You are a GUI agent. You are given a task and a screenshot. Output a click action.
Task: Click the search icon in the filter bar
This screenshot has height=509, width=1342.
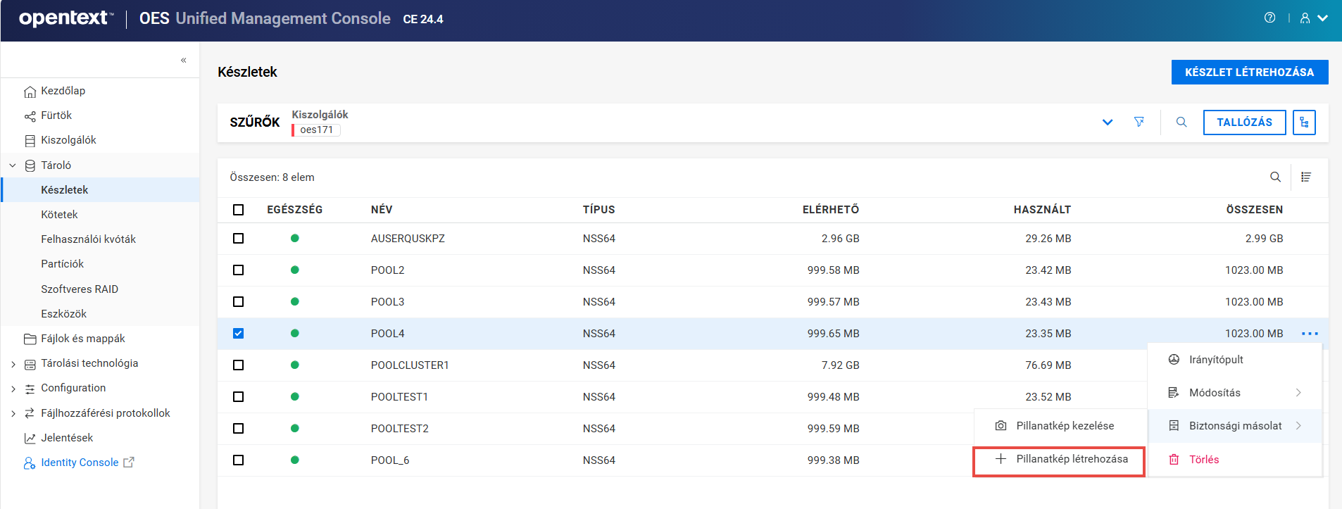point(1181,122)
